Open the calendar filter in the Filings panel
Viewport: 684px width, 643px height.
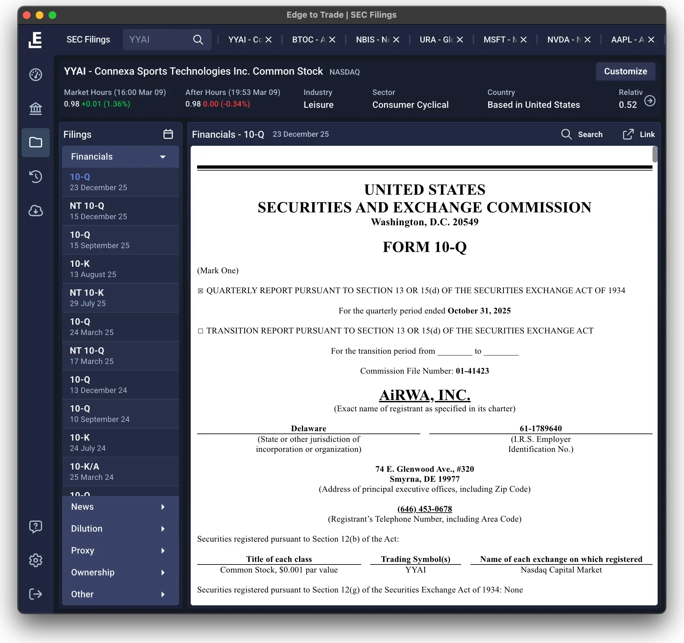pos(168,134)
